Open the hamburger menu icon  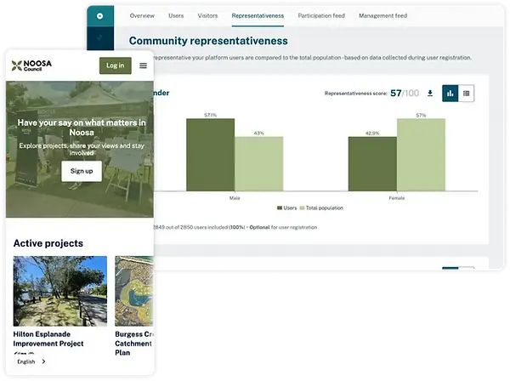[x=143, y=65]
